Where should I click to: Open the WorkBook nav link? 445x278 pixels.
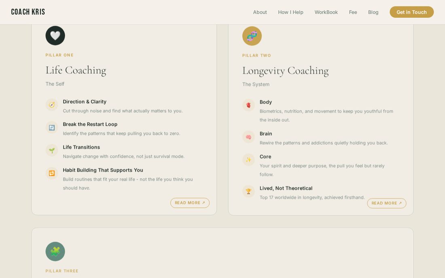326,12
